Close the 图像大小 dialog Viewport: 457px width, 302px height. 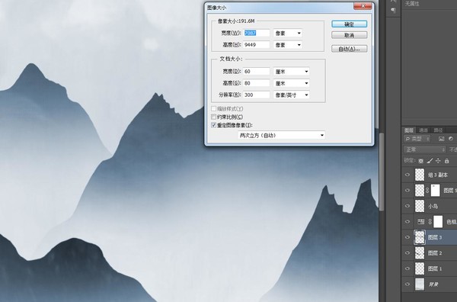coord(363,6)
